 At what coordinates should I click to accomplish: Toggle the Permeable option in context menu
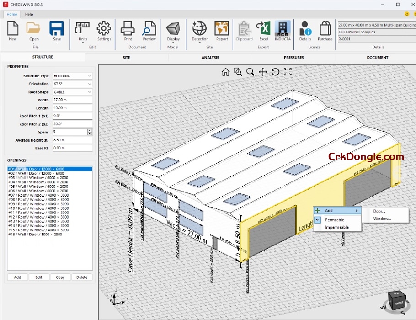(x=337, y=220)
